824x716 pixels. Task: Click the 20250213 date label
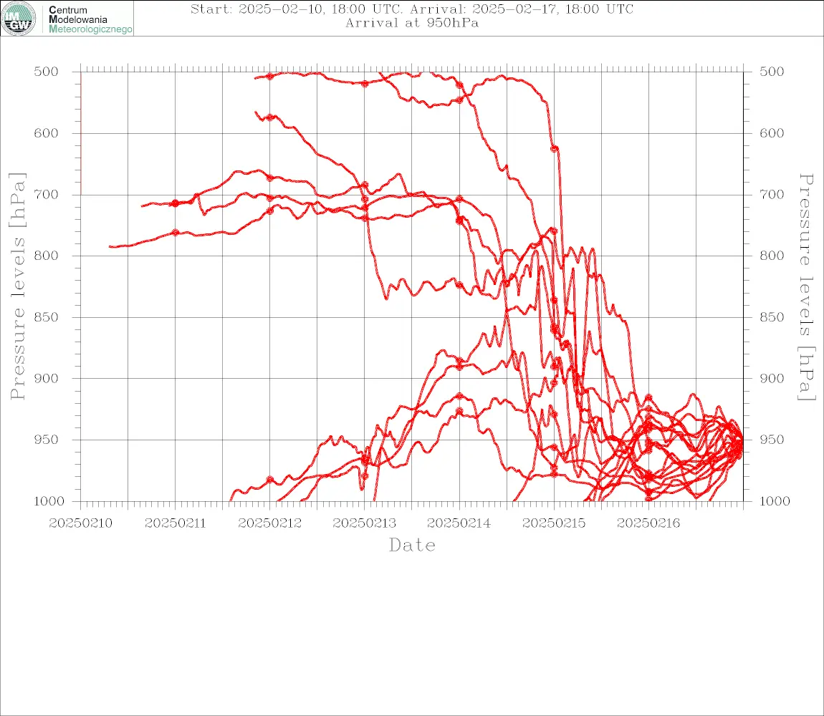click(x=364, y=523)
